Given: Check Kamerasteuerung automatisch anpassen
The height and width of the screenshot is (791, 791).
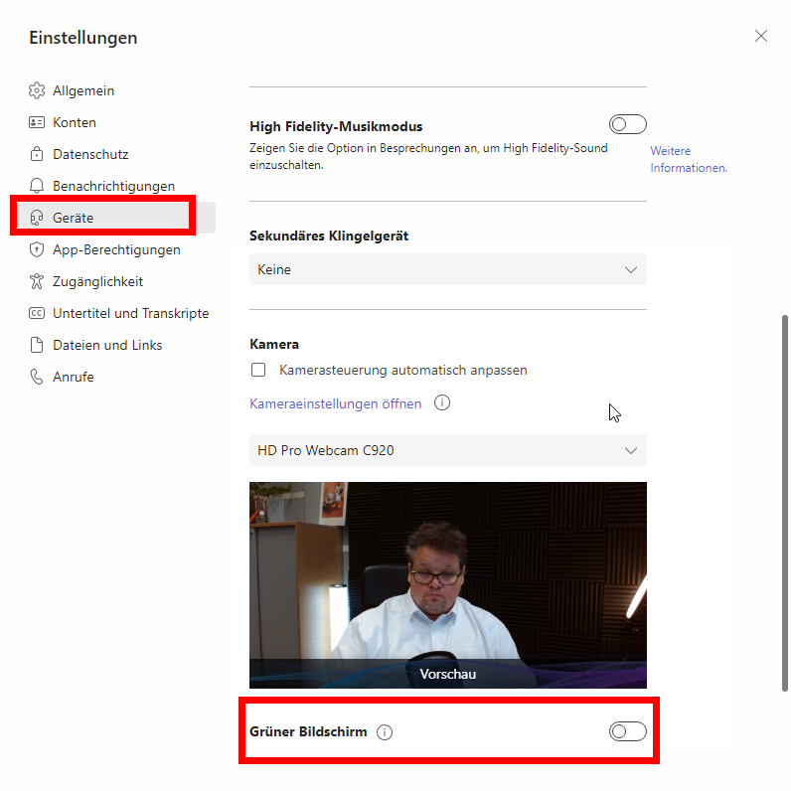Looking at the screenshot, I should click(258, 370).
